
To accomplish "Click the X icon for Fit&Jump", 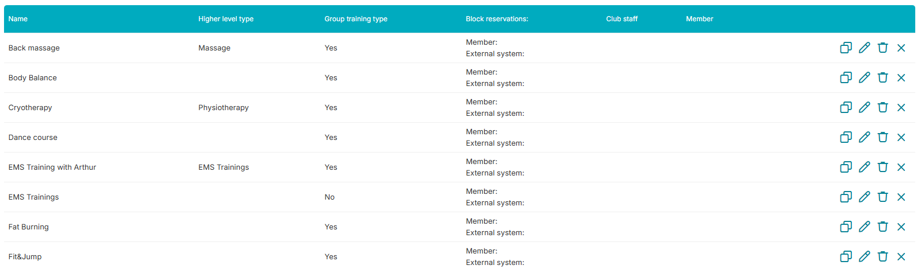I will (901, 256).
